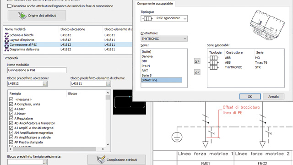This screenshot has width=293, height=165.
Task: Click the Famiglia list scroll down arrow
Action: (x=108, y=144)
